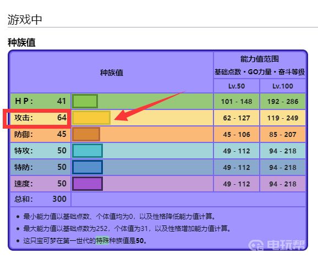Click the orange 防御 stat bar

tap(86, 134)
